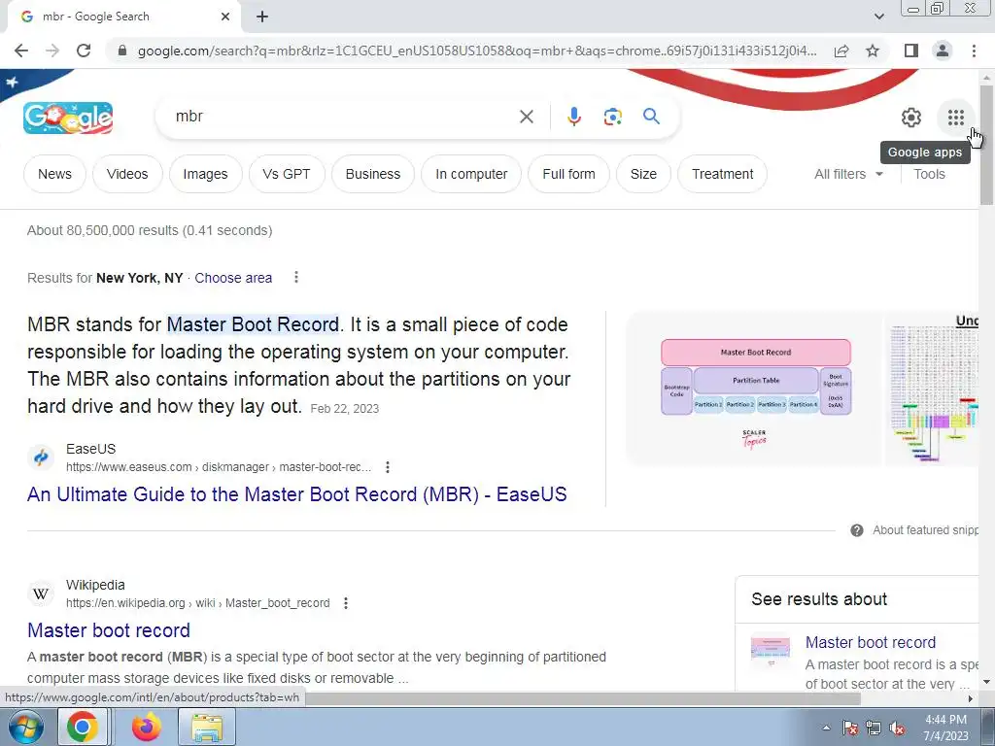The width and height of the screenshot is (995, 746).
Task: Open the Google apps grid
Action: click(956, 118)
